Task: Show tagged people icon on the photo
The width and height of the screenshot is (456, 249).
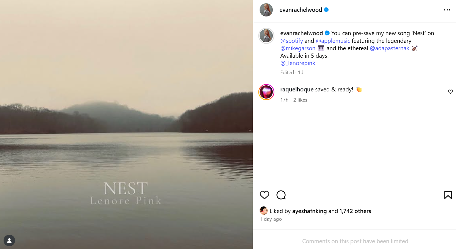Action: coord(9,240)
